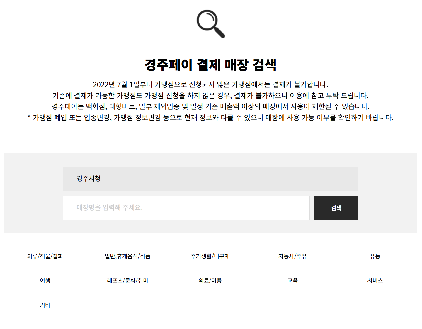Click the magnifying glass icon at top
Viewport: 422px width, 329px height.
(x=210, y=24)
